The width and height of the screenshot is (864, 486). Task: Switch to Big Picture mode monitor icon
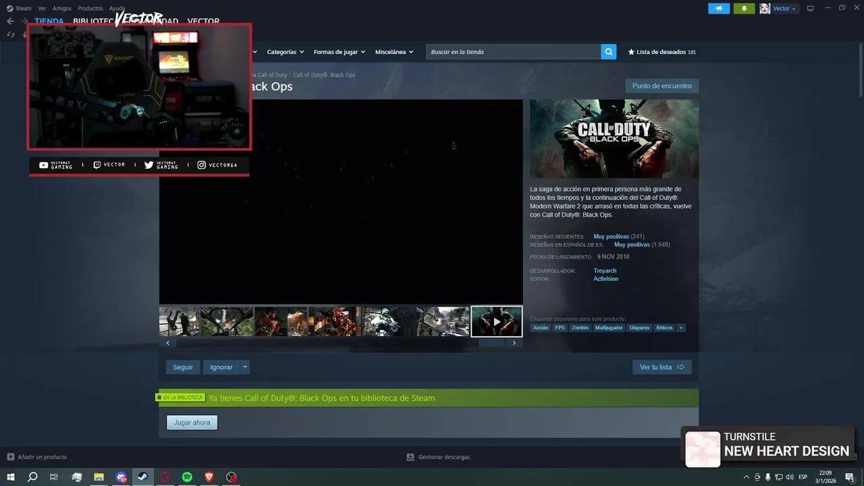pos(811,8)
